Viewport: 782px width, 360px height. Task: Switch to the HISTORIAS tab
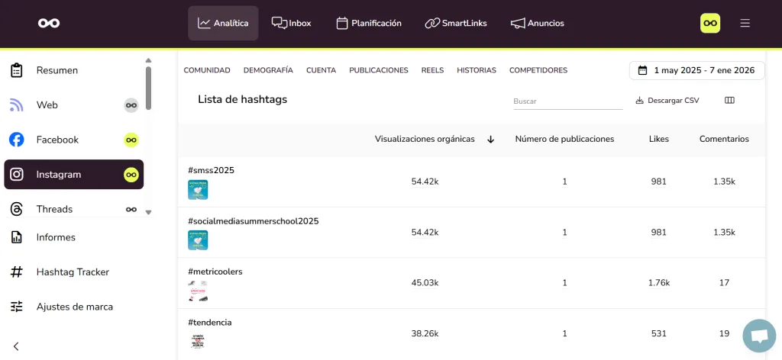coord(477,70)
